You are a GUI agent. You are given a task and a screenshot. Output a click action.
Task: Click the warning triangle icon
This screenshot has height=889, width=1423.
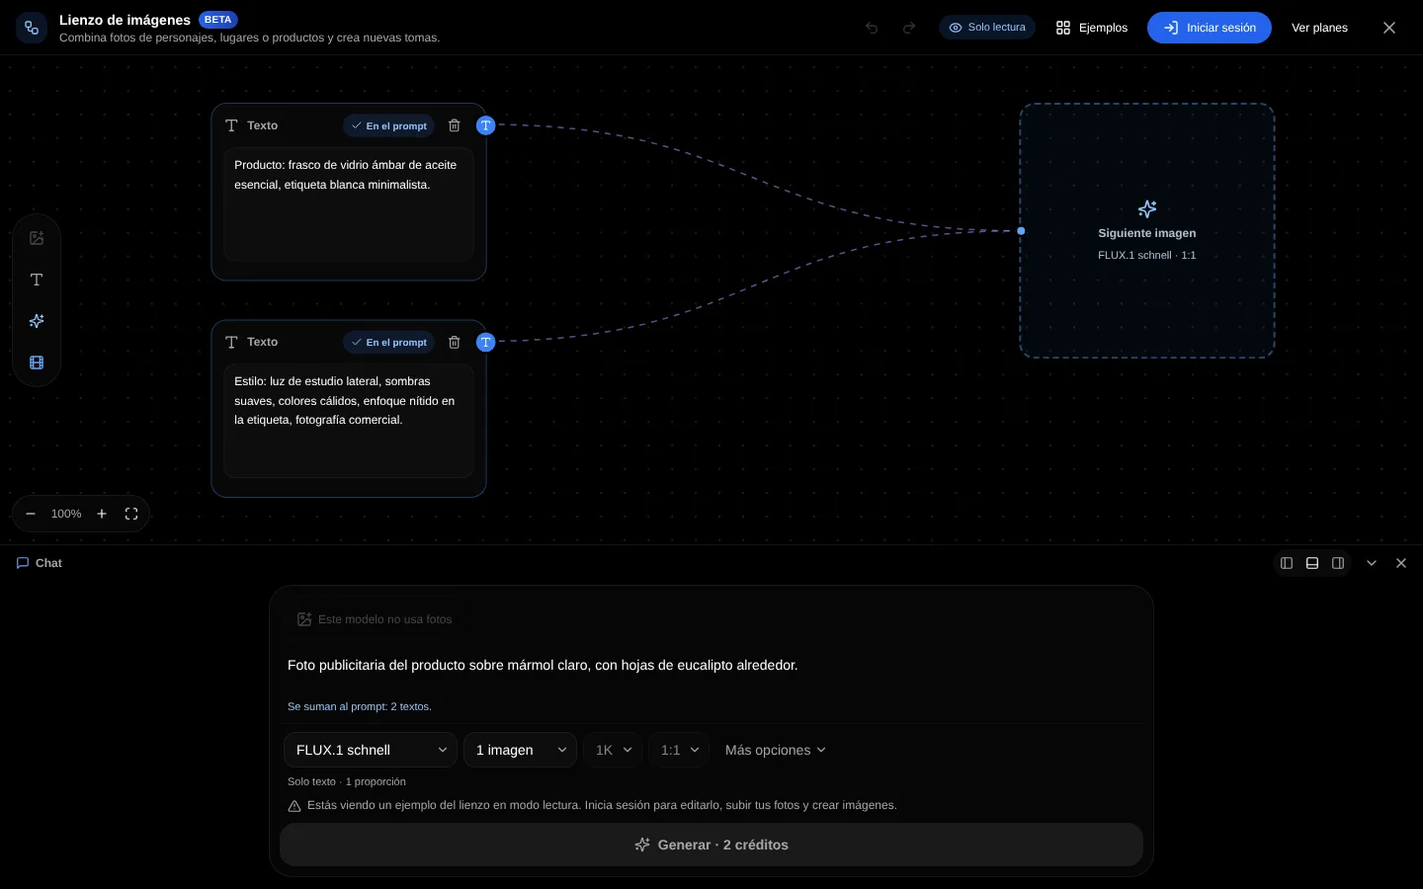(x=294, y=806)
